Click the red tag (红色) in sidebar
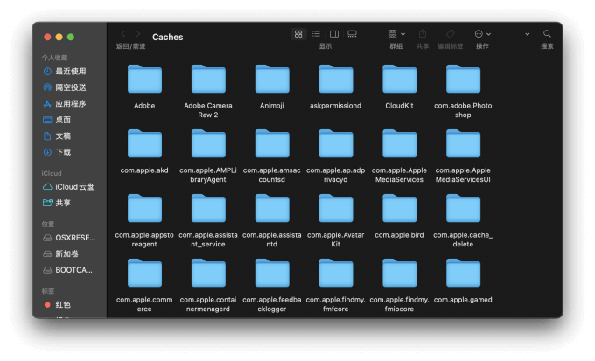 tap(63, 305)
